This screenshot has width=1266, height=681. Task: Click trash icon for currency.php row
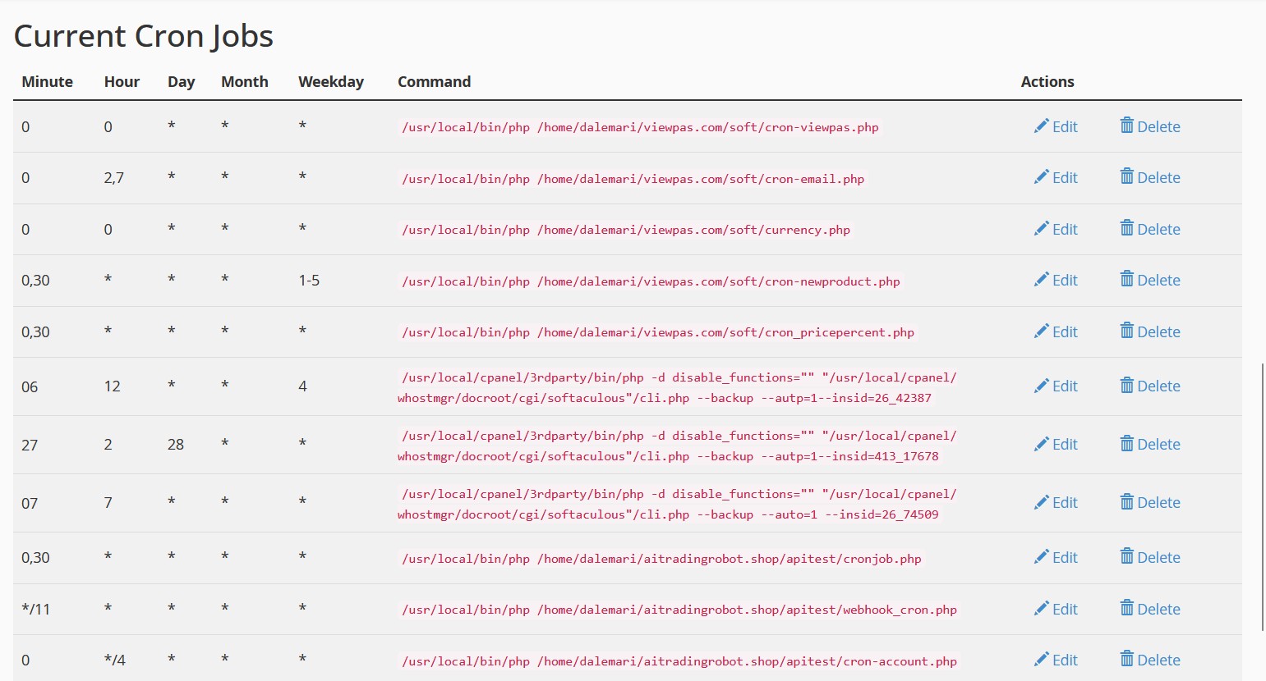point(1126,229)
